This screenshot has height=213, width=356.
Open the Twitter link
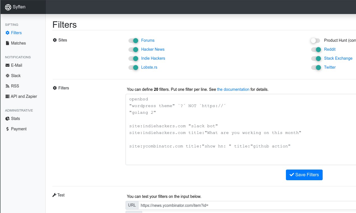point(330,67)
